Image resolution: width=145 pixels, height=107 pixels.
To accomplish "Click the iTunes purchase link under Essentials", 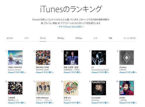I will [x=100, y=103].
